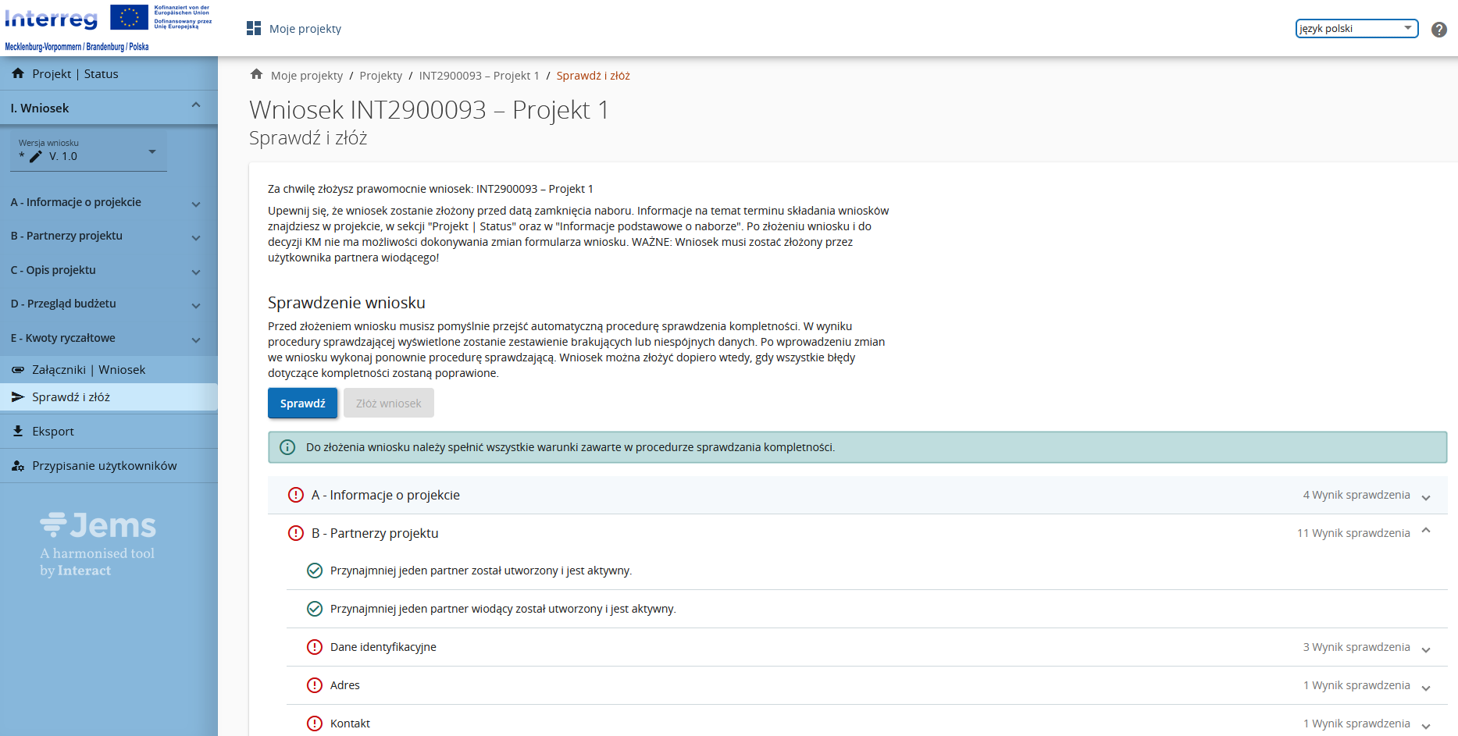
Task: Select Sprawdź i złóż sidebar item
Action: 71,397
